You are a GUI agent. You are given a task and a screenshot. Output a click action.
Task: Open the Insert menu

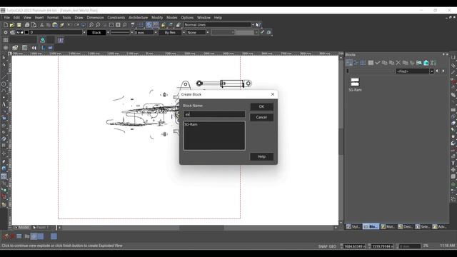point(39,18)
